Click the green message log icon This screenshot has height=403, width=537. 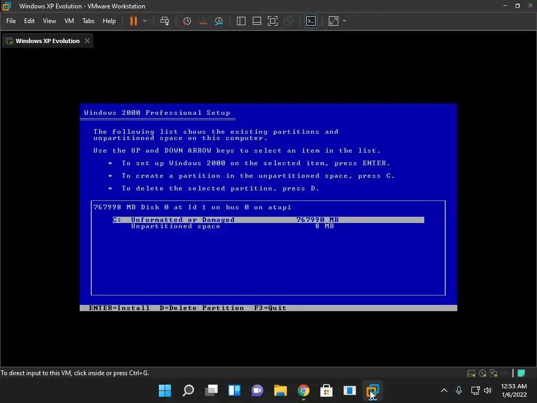tap(521, 373)
